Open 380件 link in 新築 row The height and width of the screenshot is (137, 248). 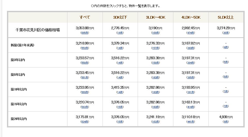click(191, 48)
